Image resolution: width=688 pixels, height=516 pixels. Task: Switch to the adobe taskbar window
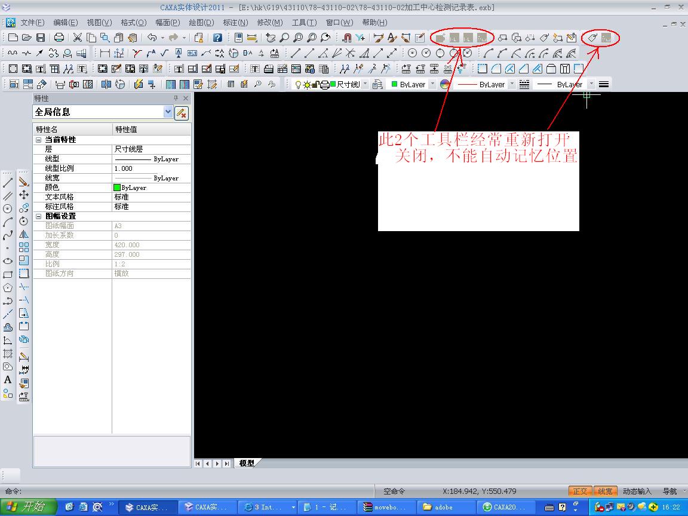(447, 507)
